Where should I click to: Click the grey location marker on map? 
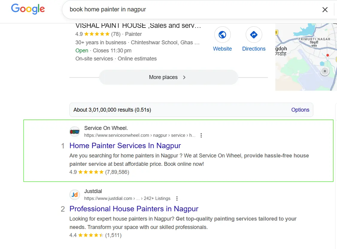coord(324,71)
